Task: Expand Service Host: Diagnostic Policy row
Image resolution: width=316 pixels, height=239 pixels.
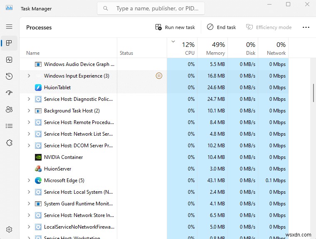Action: click(x=29, y=99)
